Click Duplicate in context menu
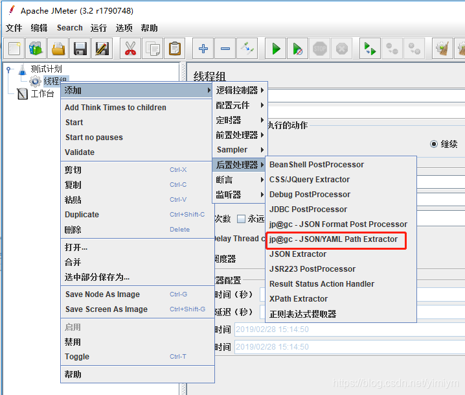The image size is (465, 395). point(137,215)
